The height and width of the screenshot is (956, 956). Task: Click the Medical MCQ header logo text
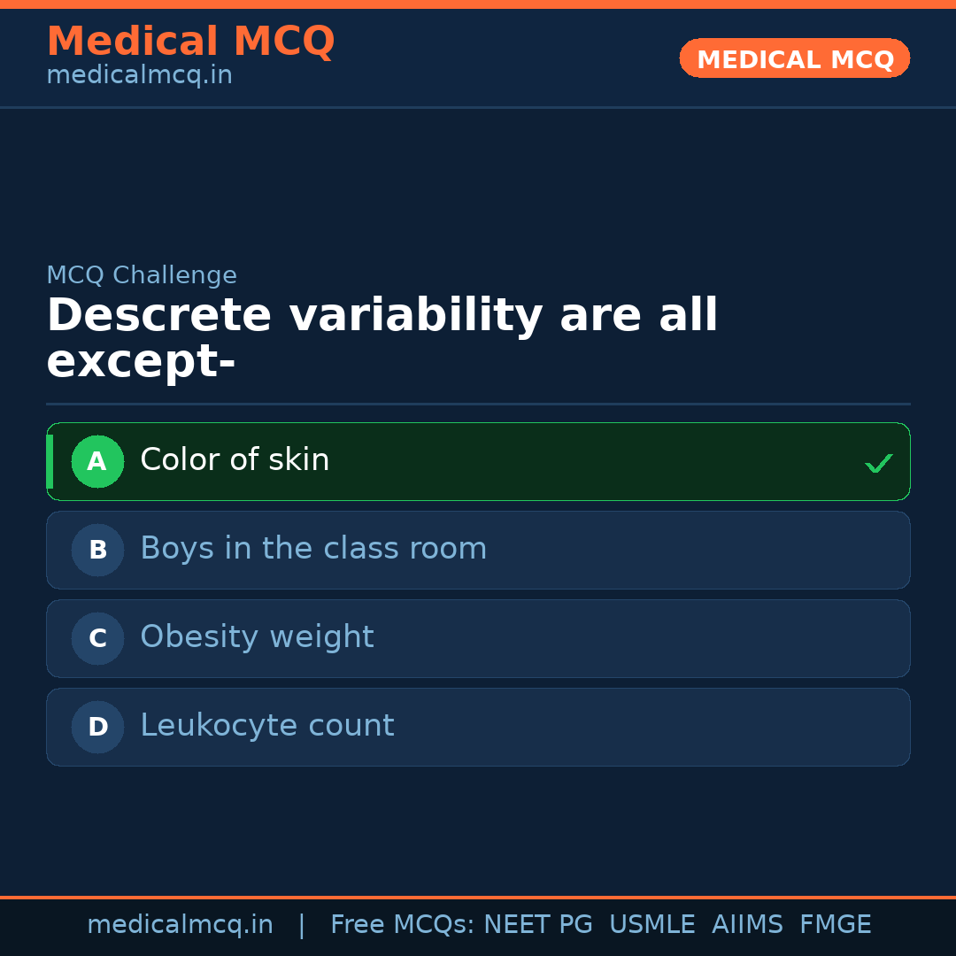[x=190, y=41]
